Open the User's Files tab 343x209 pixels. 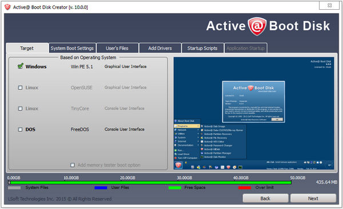click(x=117, y=48)
